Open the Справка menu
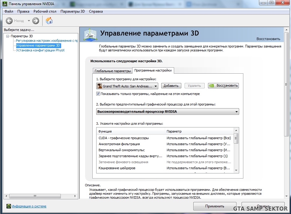The width and height of the screenshot is (291, 214). tap(96, 11)
